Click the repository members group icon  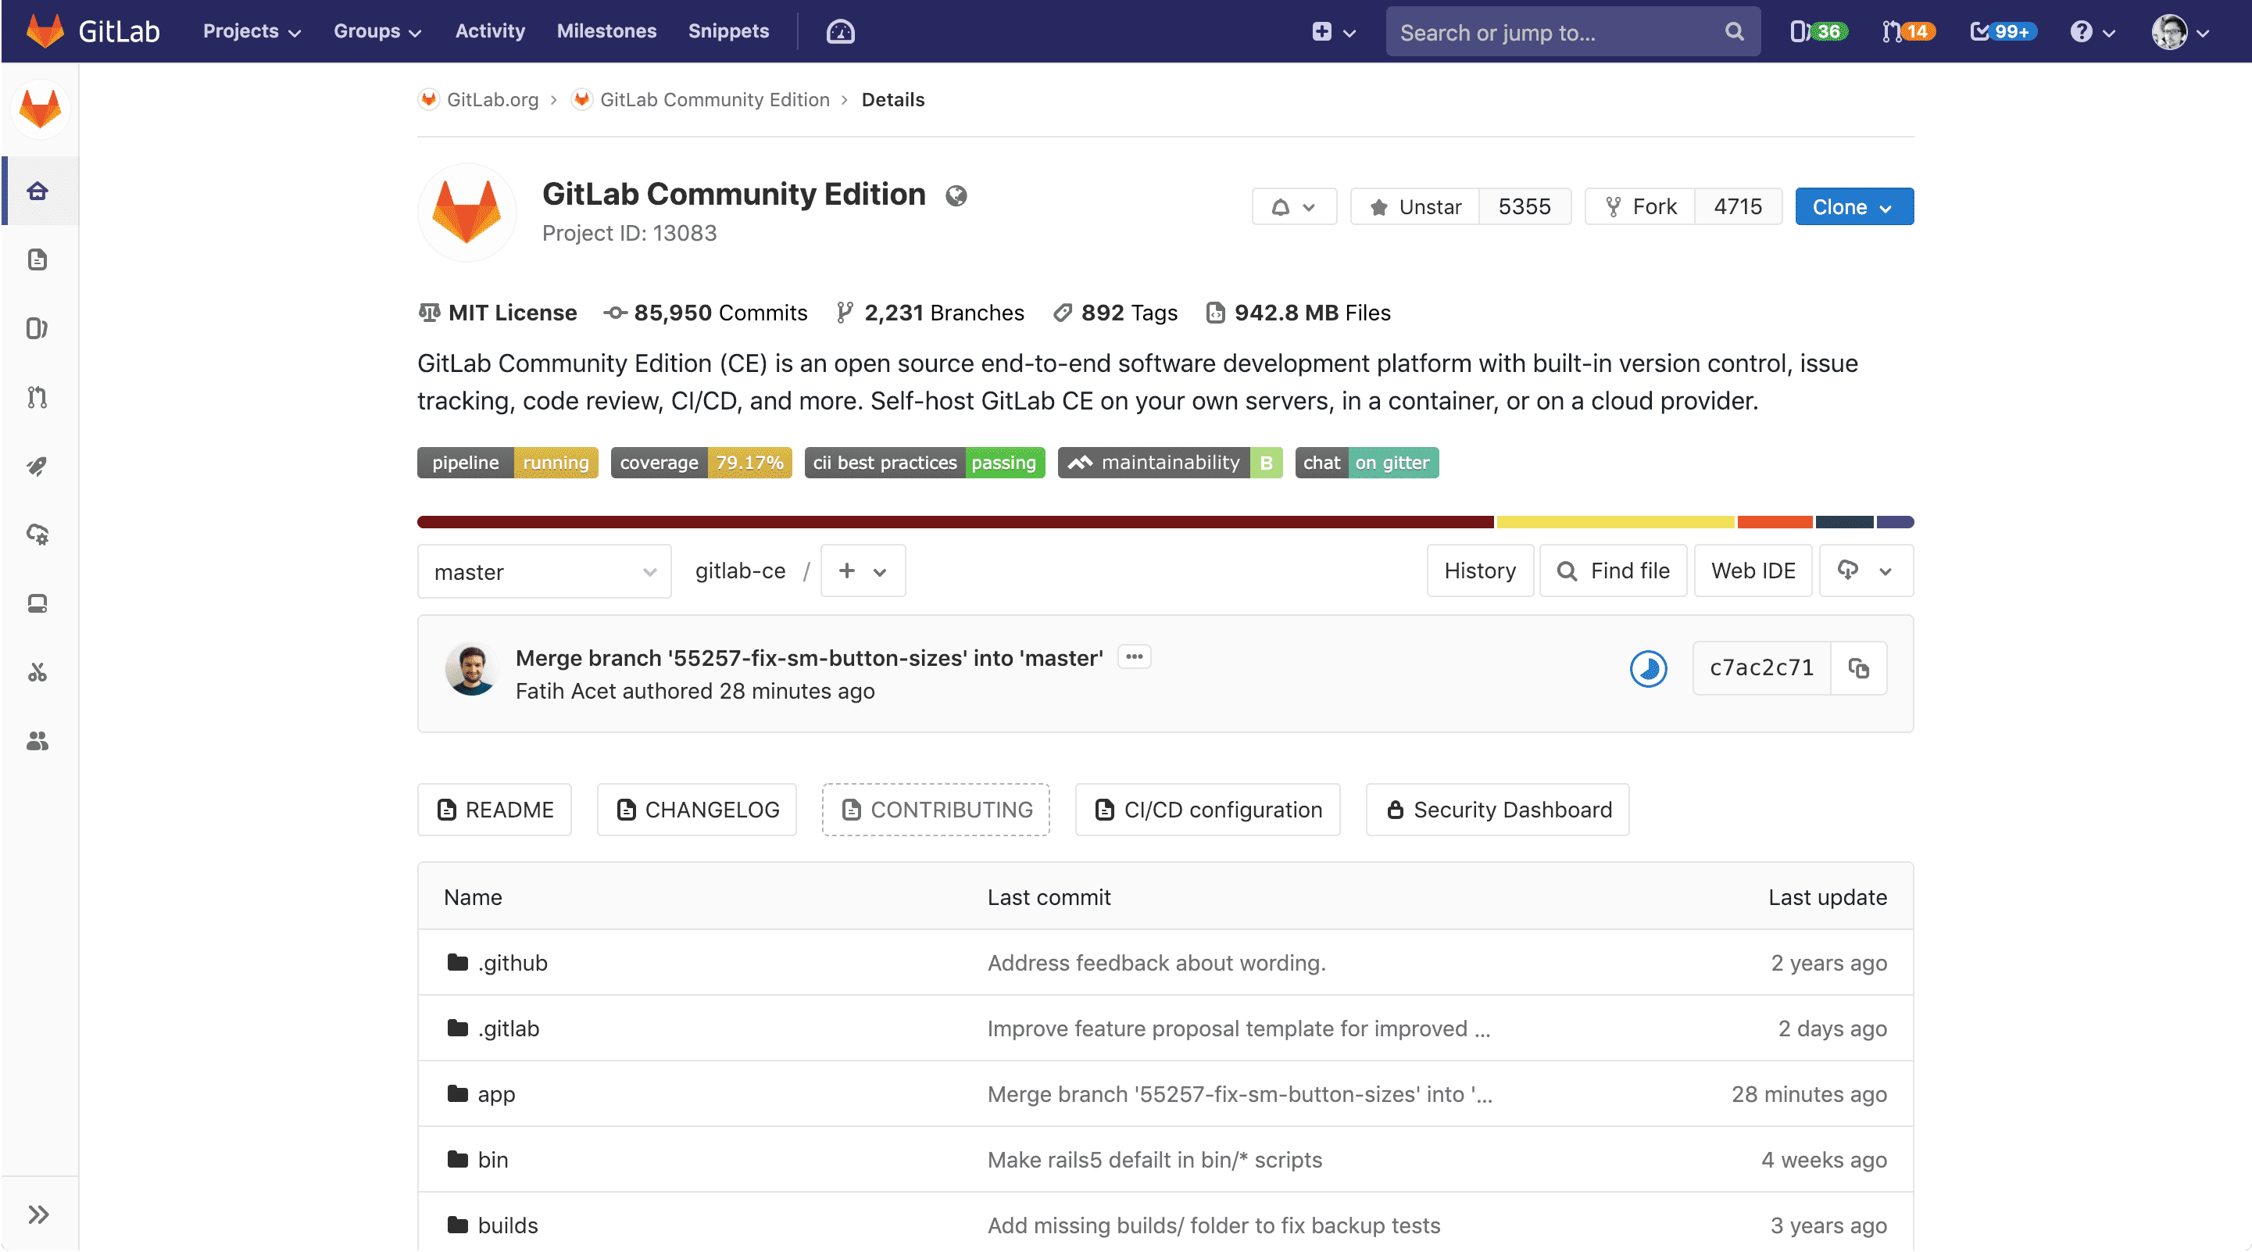[x=38, y=740]
